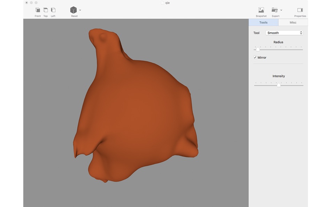
Task: Click the Reset cube icon
Action: tap(74, 10)
